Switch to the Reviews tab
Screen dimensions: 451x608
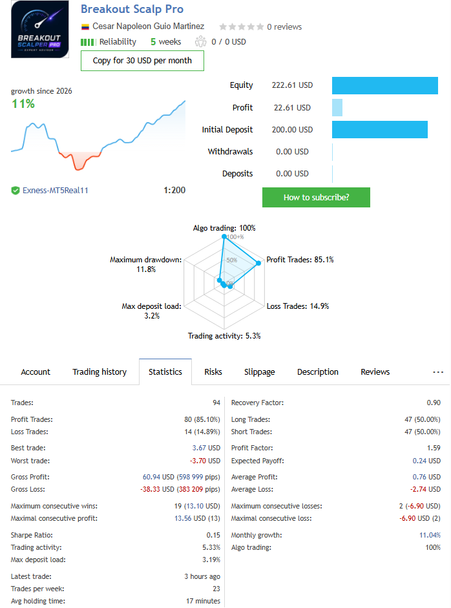click(x=375, y=372)
